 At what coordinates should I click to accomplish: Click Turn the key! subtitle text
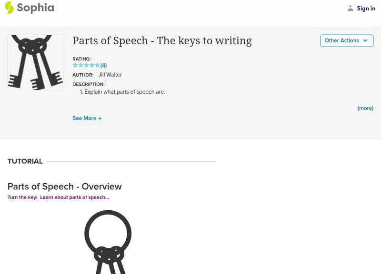point(22,197)
